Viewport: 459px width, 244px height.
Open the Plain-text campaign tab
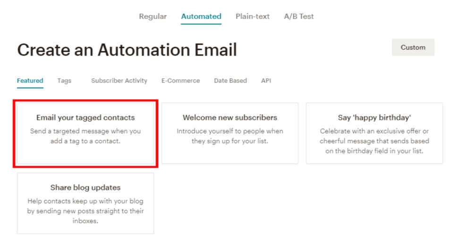click(x=252, y=17)
